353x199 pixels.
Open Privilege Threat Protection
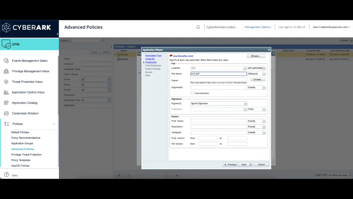point(26,155)
